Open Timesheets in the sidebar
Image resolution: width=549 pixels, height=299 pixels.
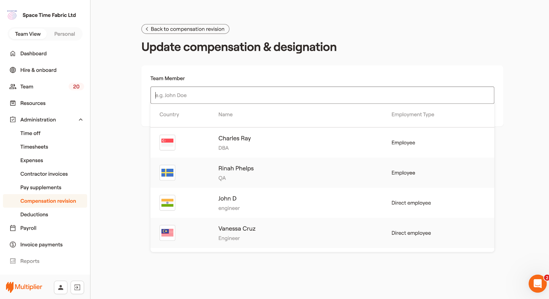[x=34, y=147]
